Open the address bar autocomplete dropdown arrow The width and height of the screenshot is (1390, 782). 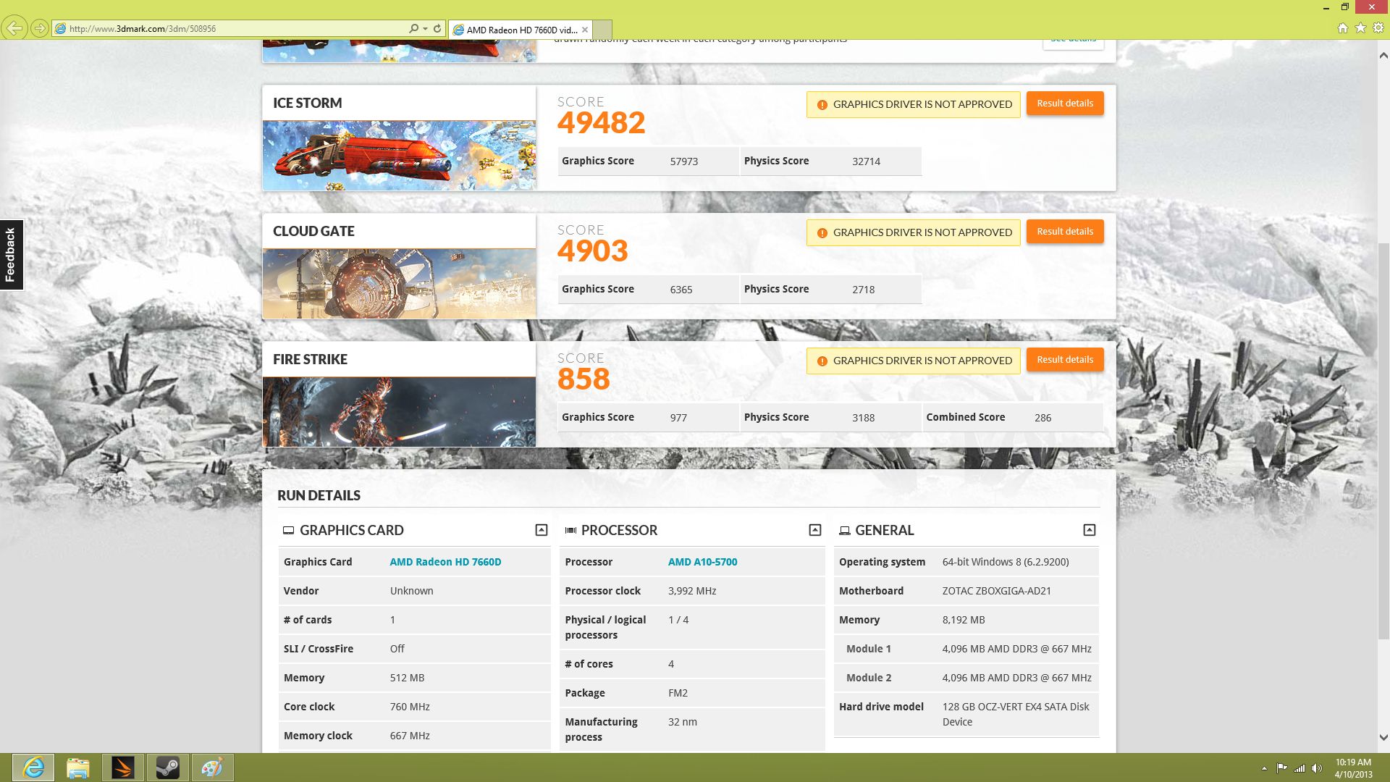(x=425, y=29)
